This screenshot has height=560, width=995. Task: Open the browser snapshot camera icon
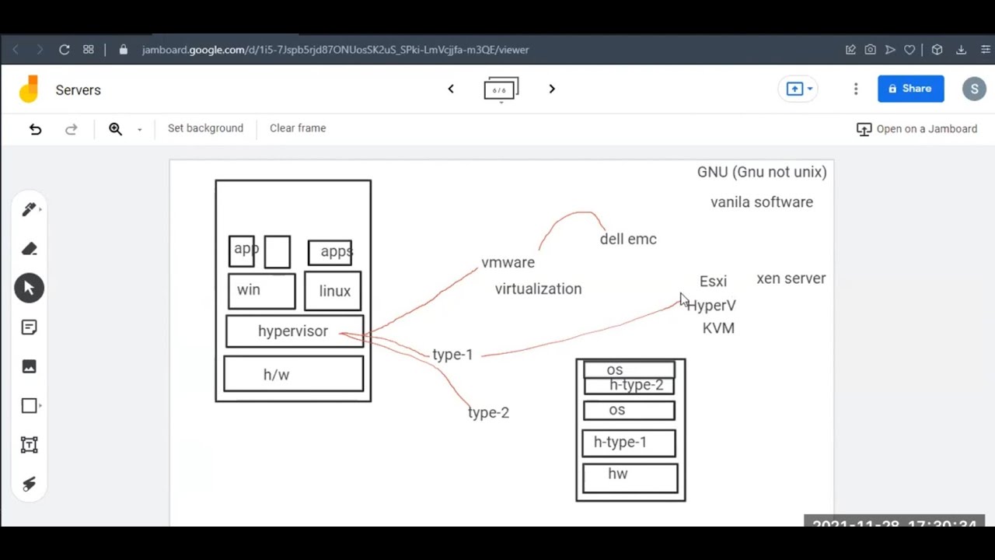[870, 50]
